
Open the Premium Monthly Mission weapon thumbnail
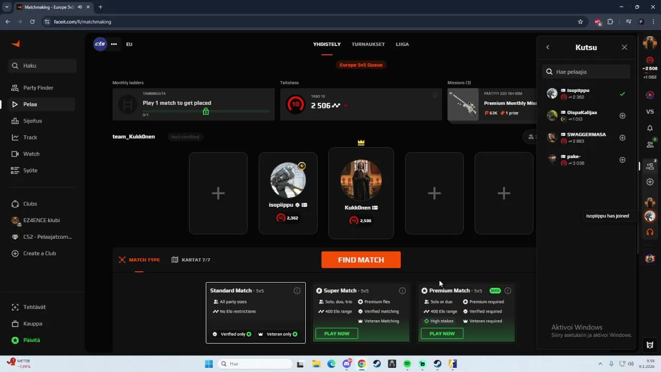coord(463,104)
